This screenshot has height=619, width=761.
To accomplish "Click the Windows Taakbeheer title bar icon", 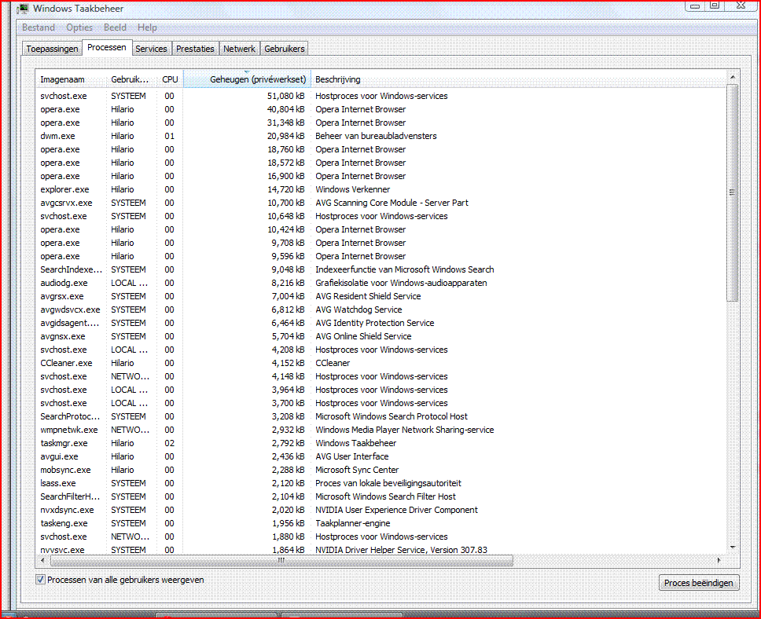I will (x=22, y=8).
